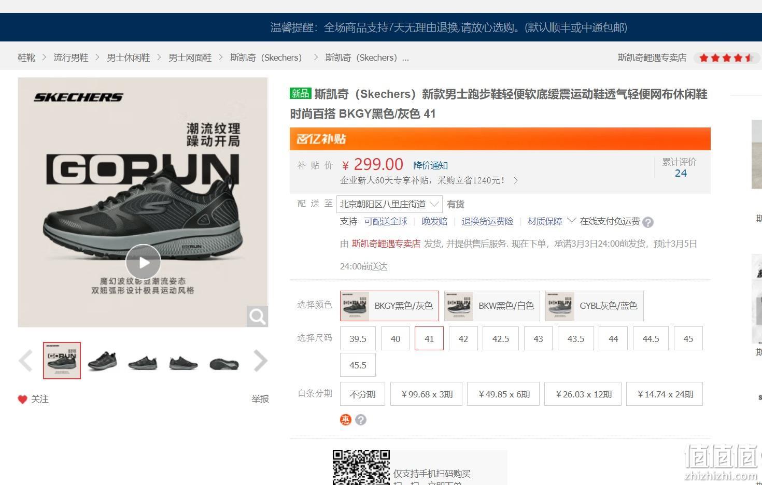Select size 45
Viewport: 762px width, 485px height.
coord(688,338)
